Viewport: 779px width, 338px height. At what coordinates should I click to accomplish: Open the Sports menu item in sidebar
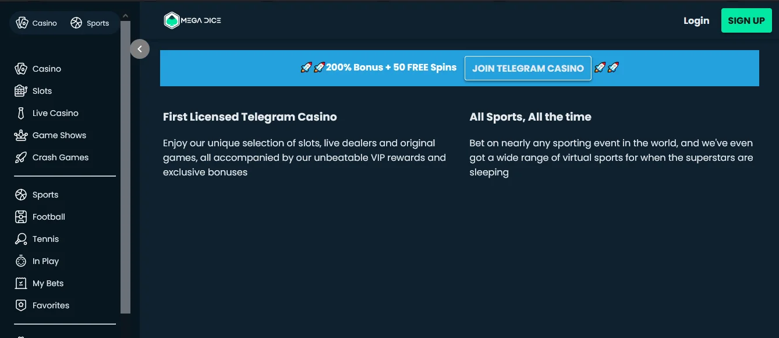[x=45, y=195]
